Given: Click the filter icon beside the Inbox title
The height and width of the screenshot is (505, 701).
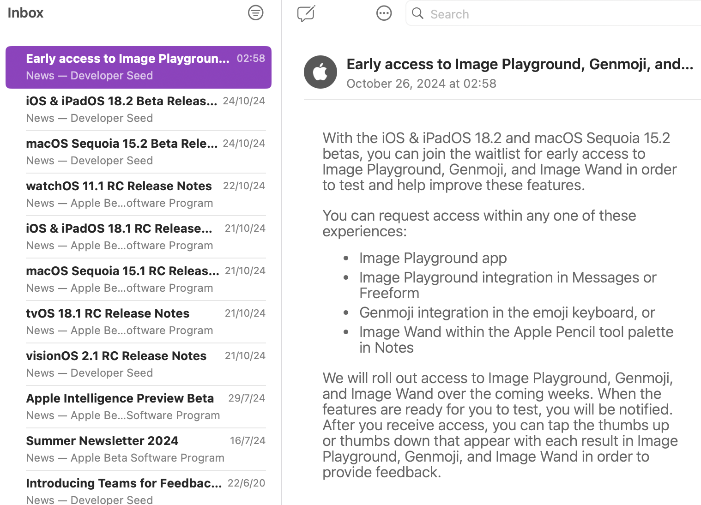Looking at the screenshot, I should tap(255, 13).
